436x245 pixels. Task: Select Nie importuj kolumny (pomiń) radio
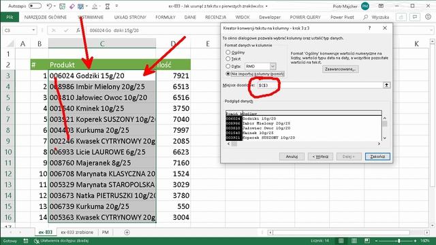[228, 73]
